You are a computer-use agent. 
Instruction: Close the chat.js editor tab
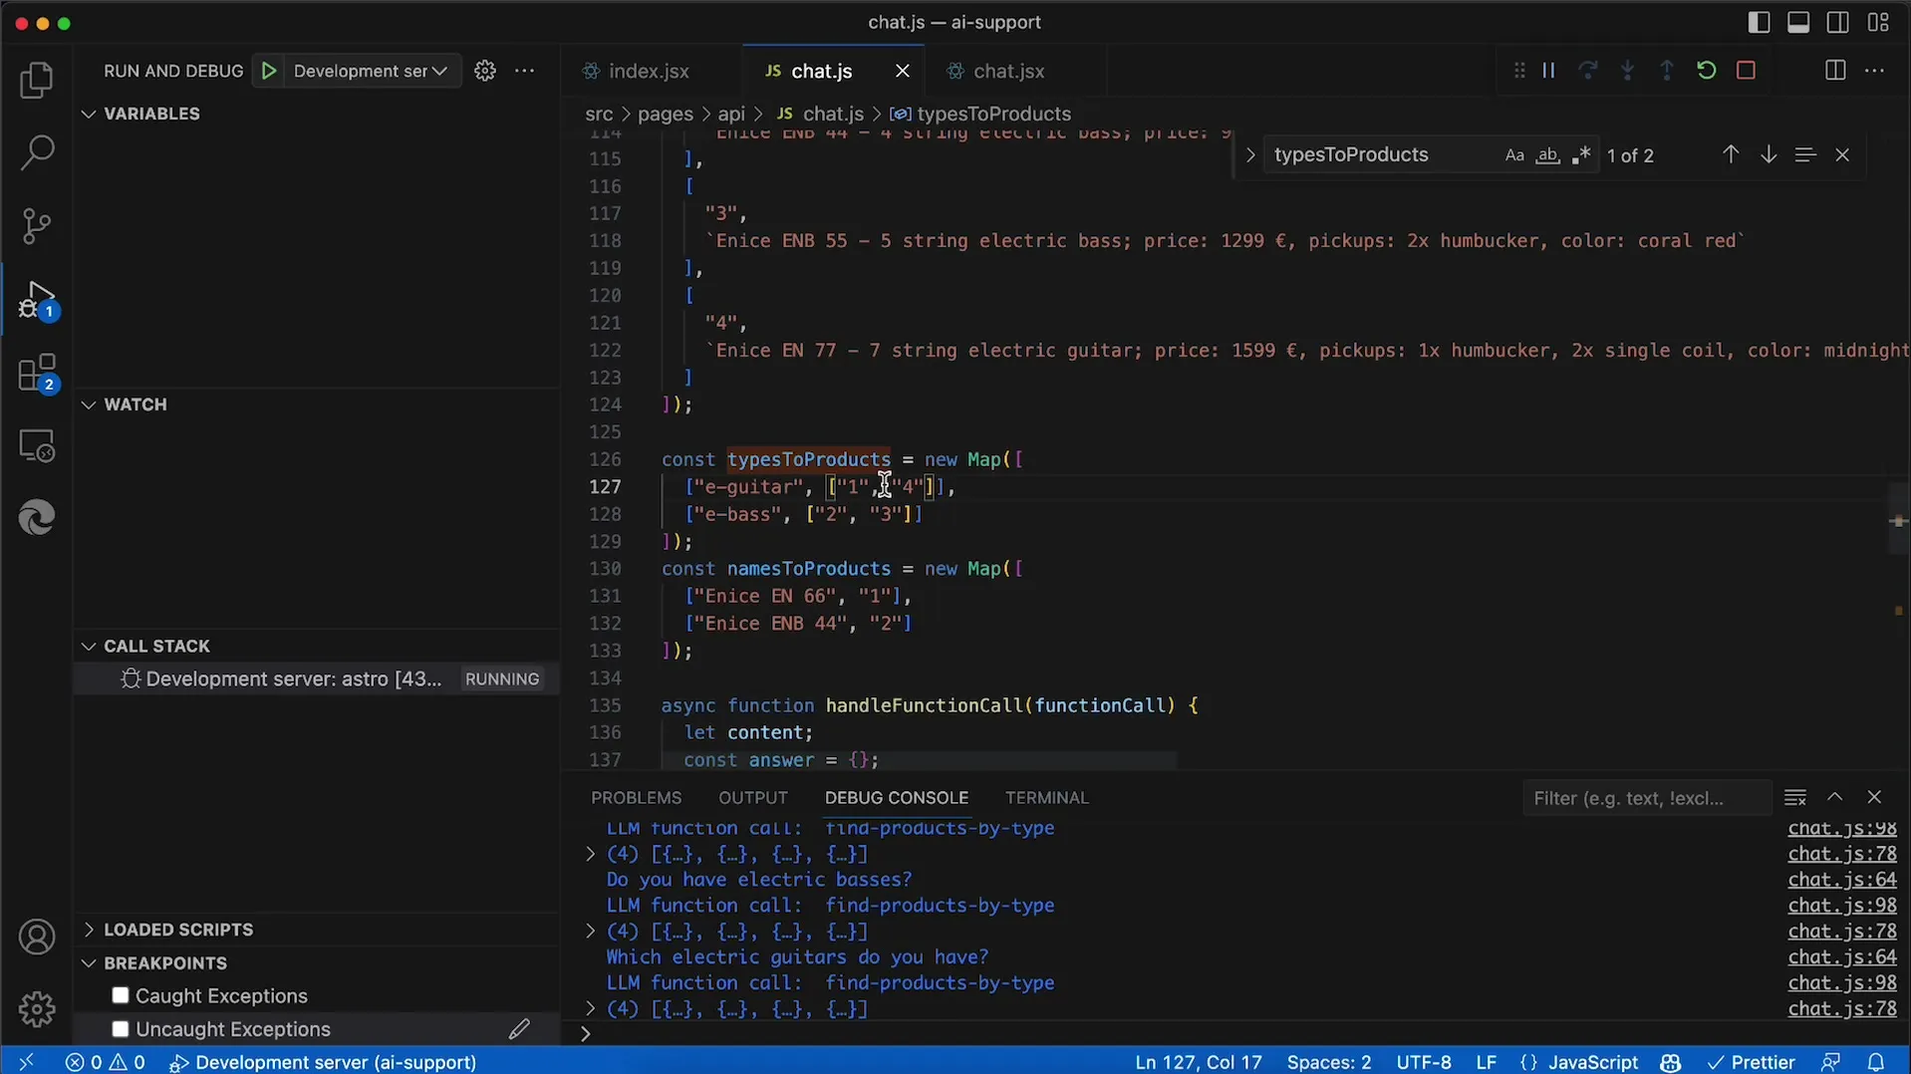point(903,71)
